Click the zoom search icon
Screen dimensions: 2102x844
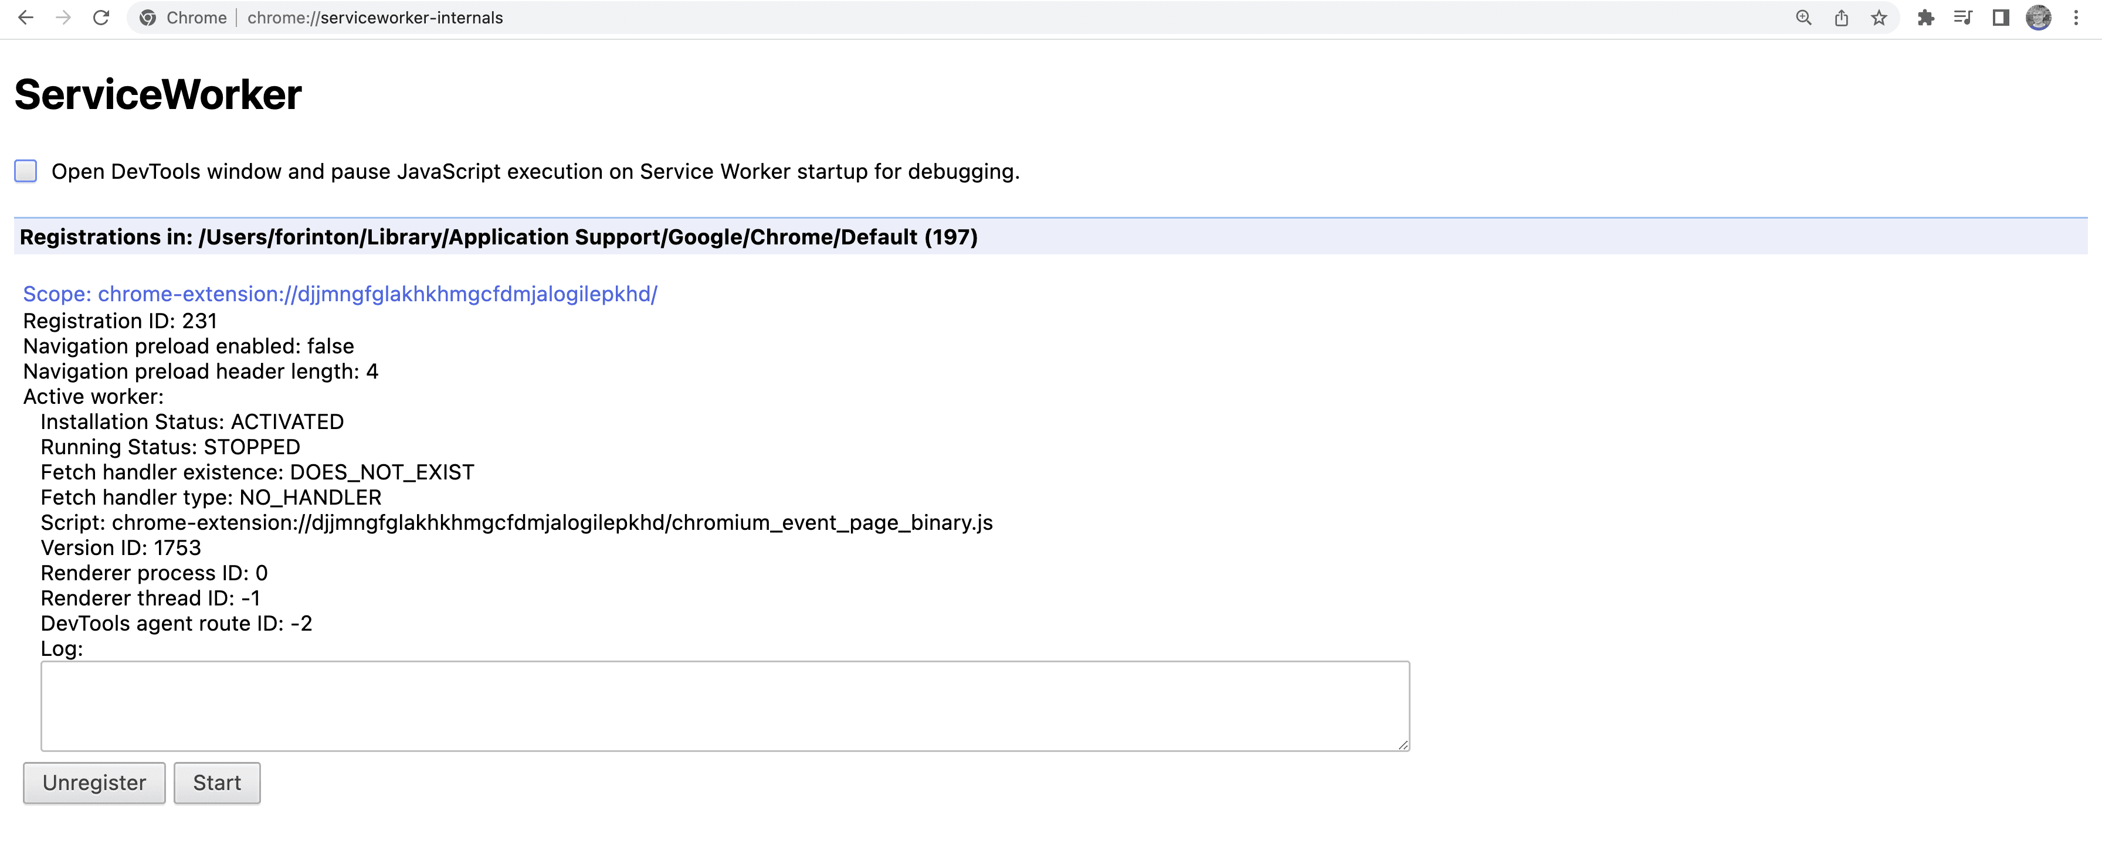click(1803, 18)
